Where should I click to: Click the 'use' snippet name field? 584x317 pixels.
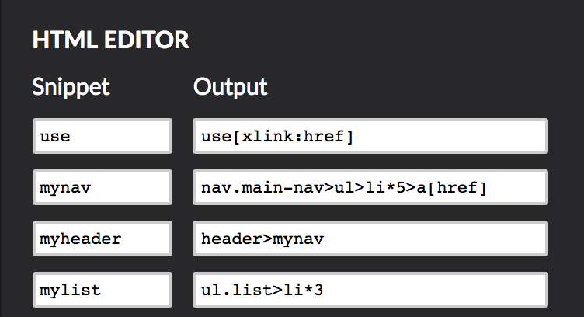pos(103,136)
